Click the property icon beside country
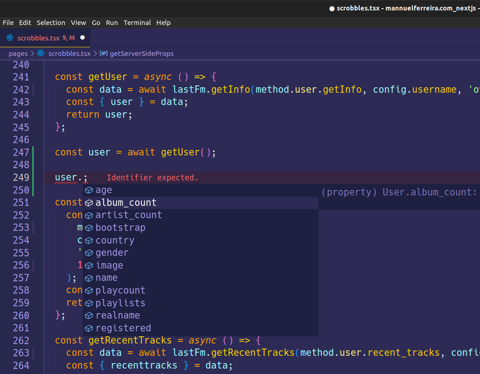480x374 pixels. point(89,240)
